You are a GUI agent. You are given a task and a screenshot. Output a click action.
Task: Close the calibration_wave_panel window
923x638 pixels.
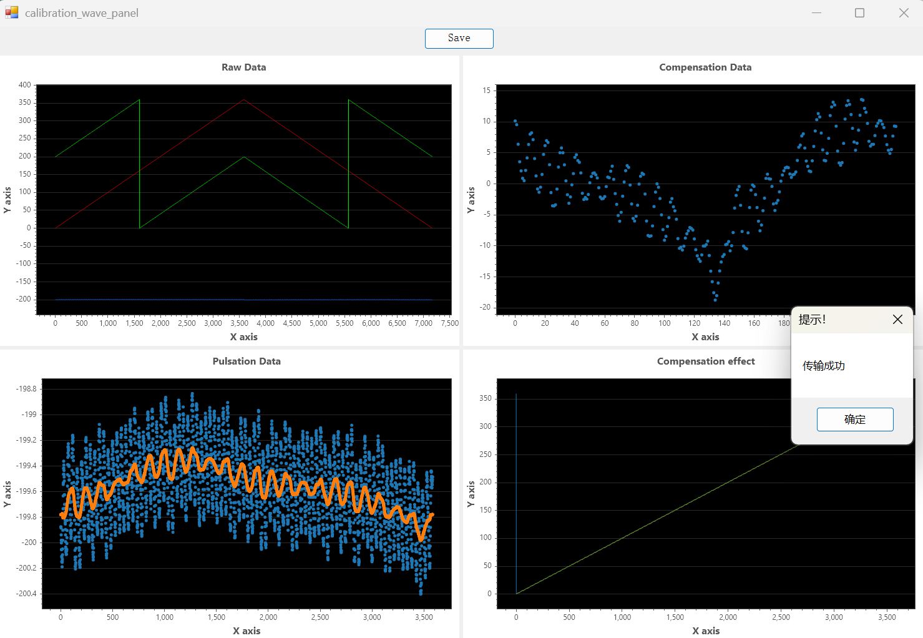coord(903,13)
